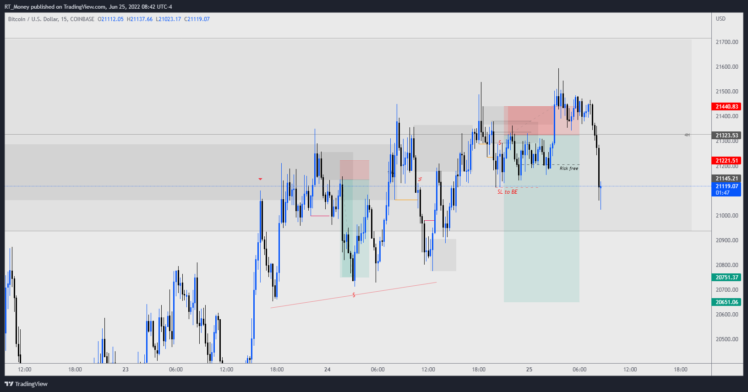Click the '4H' level label
The width and height of the screenshot is (748, 392).
687,135
